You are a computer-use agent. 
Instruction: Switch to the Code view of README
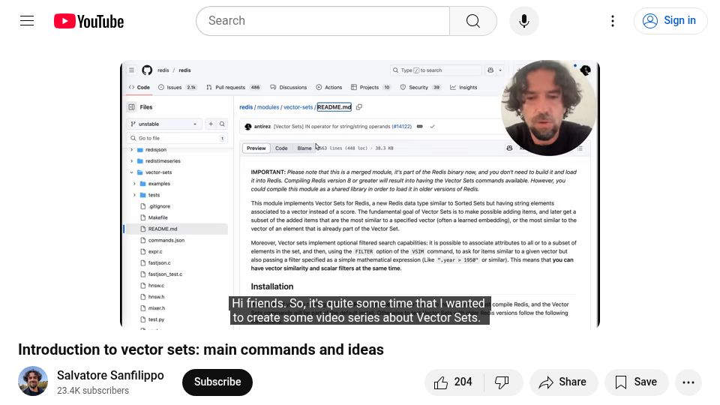pos(281,148)
